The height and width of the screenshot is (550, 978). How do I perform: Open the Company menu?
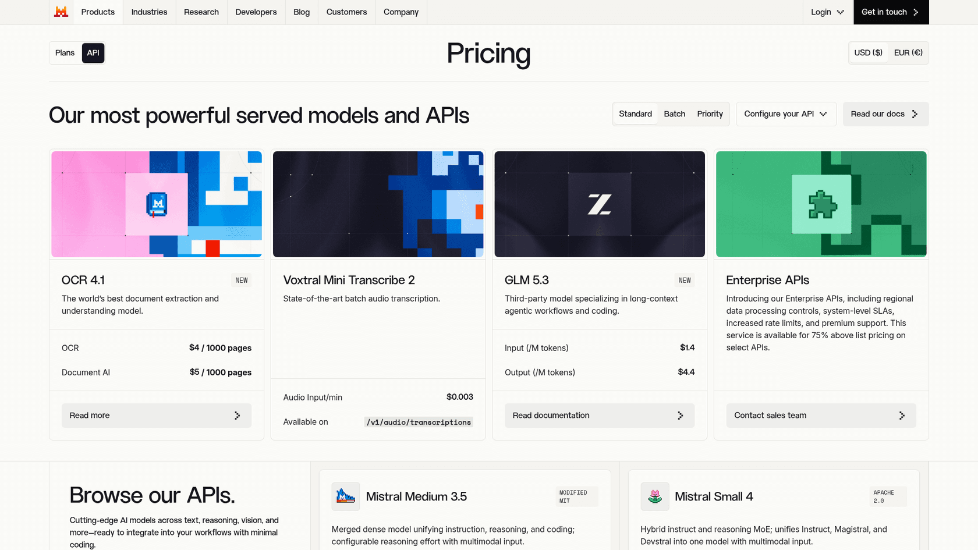pos(401,12)
